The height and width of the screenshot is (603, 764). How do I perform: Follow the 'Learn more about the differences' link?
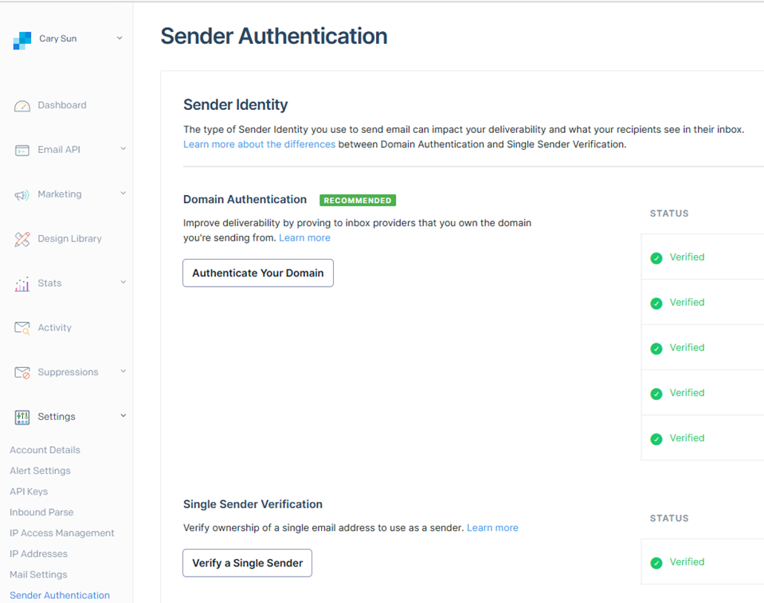point(259,144)
